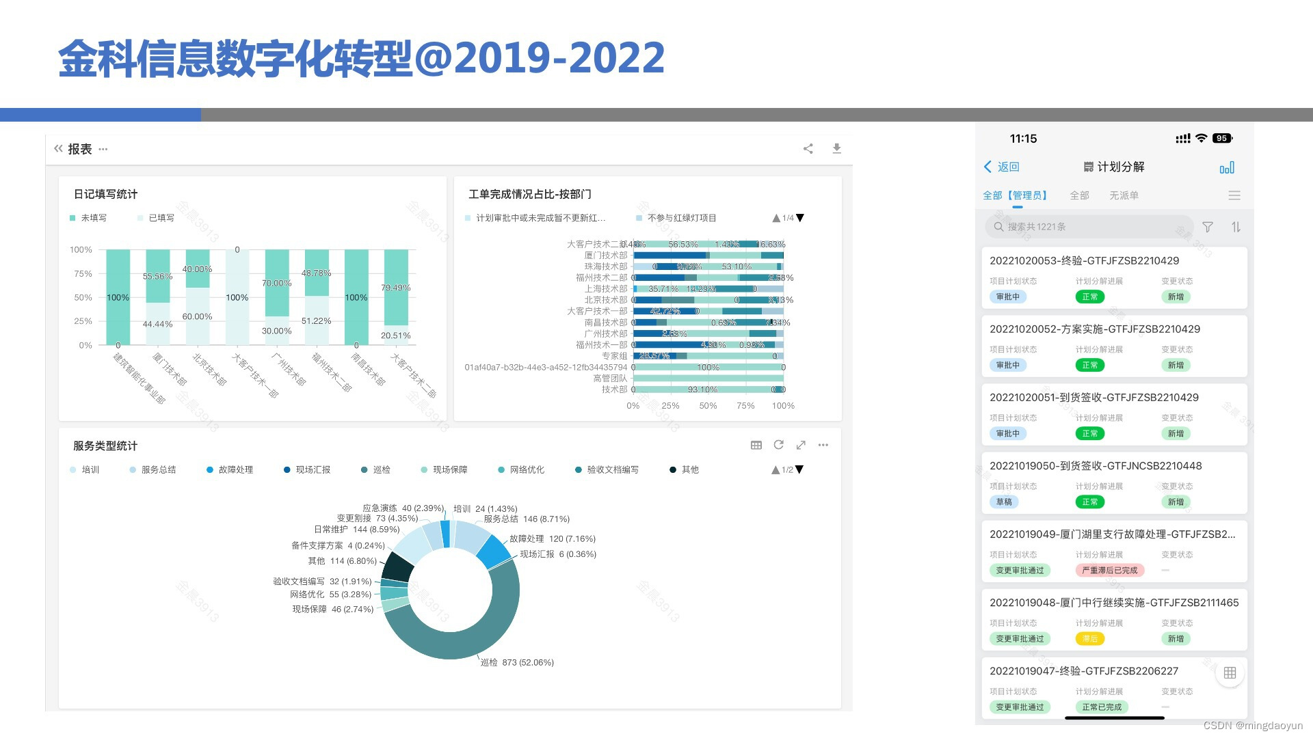Toggle 计划审批中或未完成暂不更新红 legend item
This screenshot has width=1313, height=738.
pos(535,218)
